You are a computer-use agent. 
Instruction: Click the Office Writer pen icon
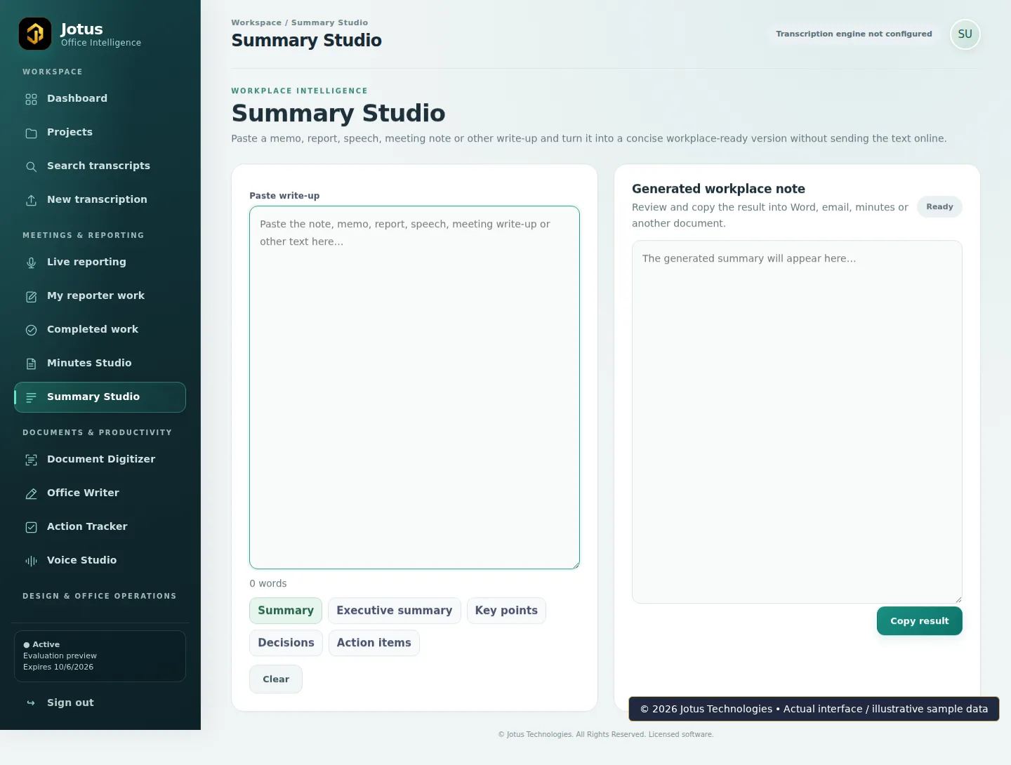tap(31, 493)
